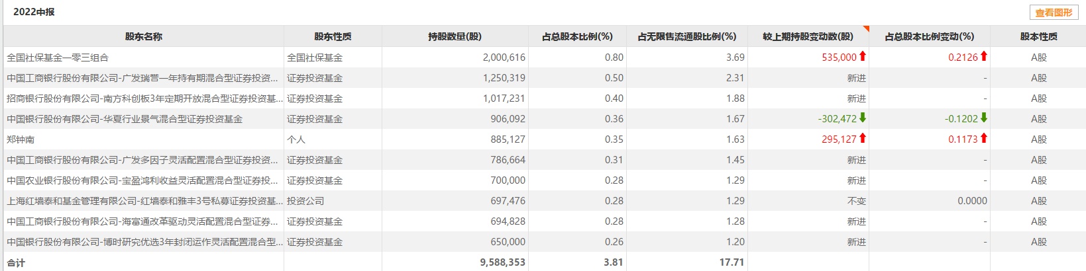
Task: Open the 华夏行业景气混合型证券投资基金 shareholder row
Action: (x=125, y=119)
